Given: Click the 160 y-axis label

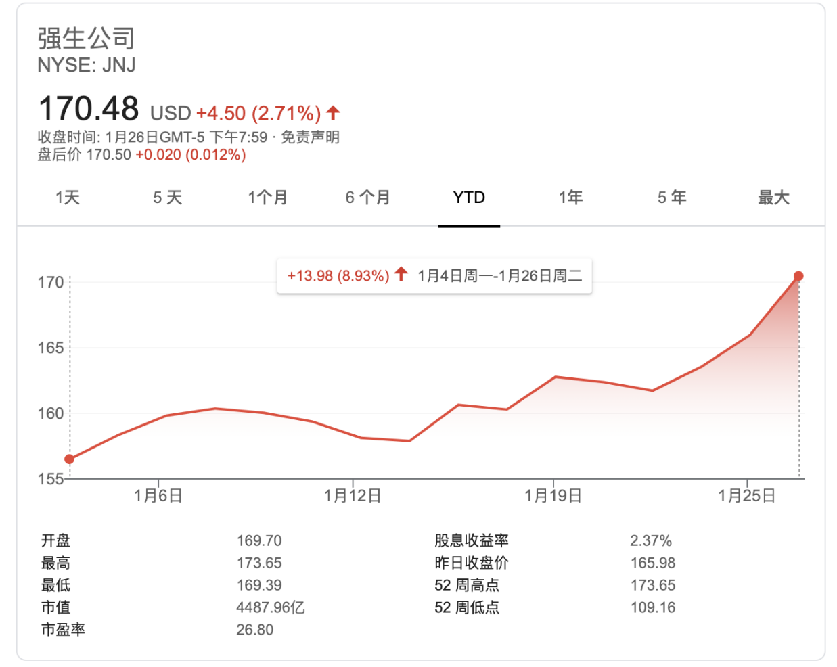Looking at the screenshot, I should (51, 413).
